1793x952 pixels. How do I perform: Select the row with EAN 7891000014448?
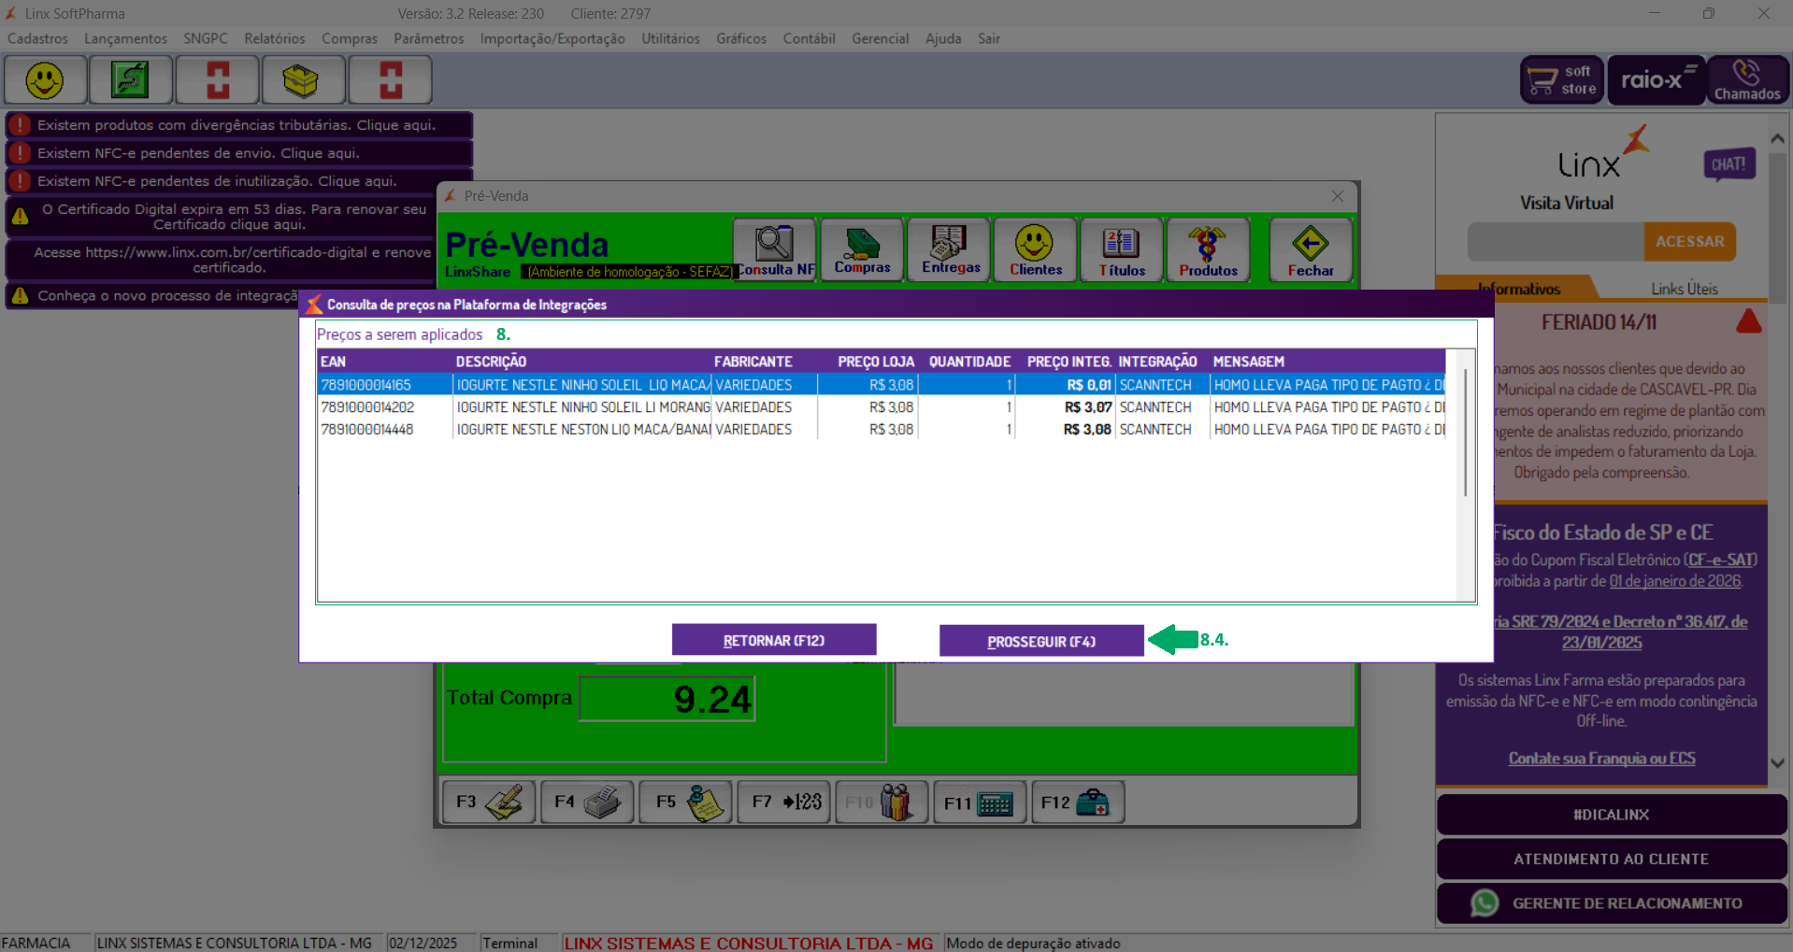[881, 430]
